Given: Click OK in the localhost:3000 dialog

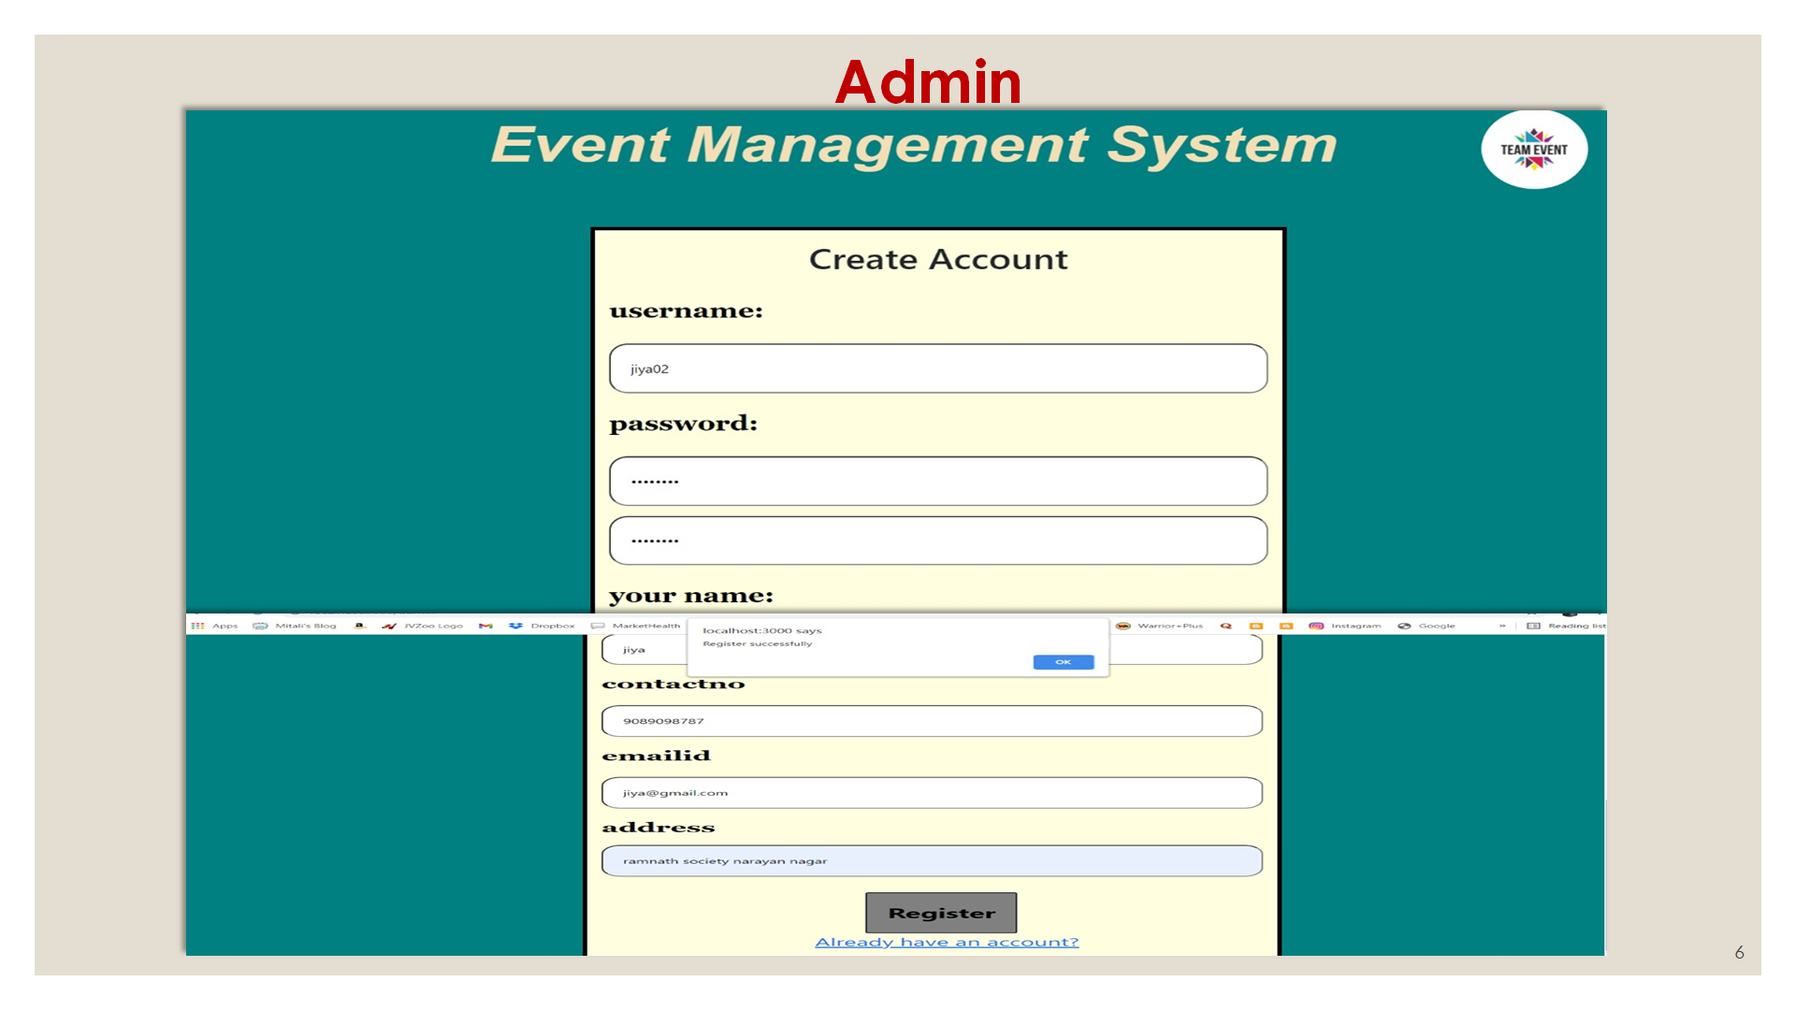Looking at the screenshot, I should point(1064,662).
